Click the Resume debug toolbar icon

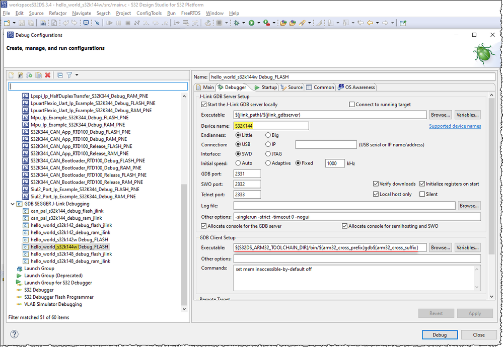pyautogui.click(x=109, y=23)
